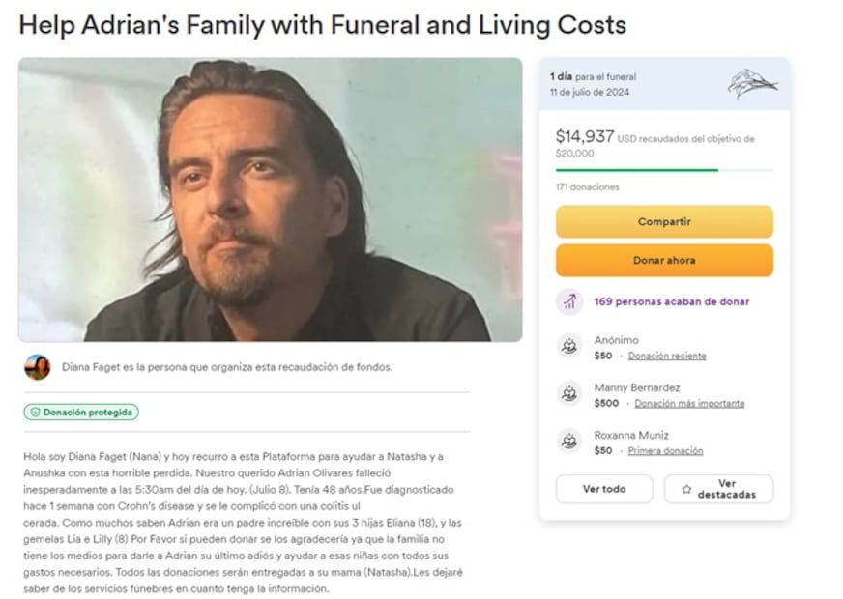Viewport: 843px width, 599px height.
Task: Click Adrian's campaign photo
Action: (270, 199)
